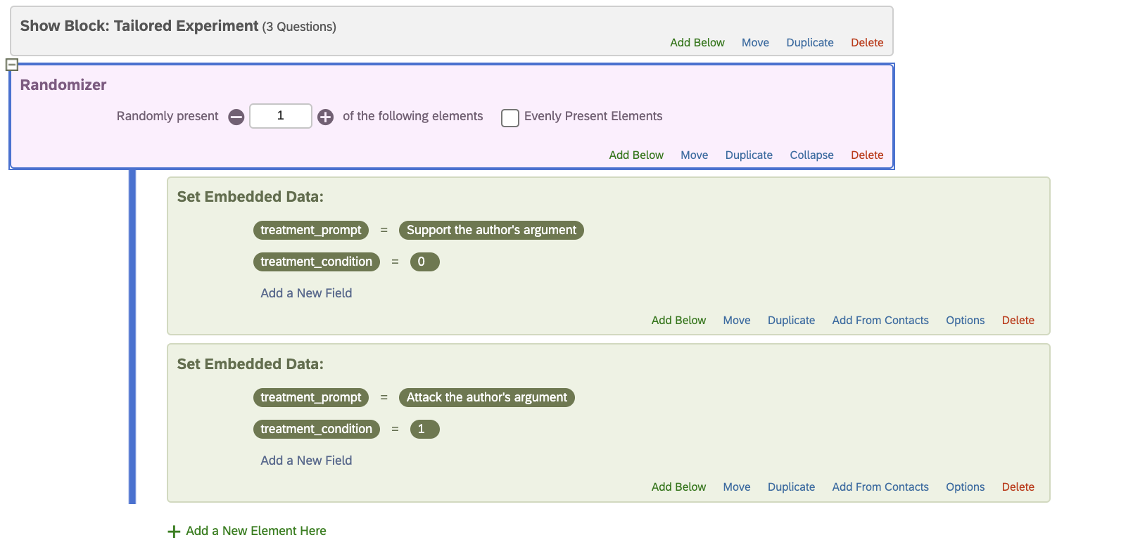Delete the Show Block Tailored Experiment element
This screenshot has width=1133, height=547.
[866, 43]
